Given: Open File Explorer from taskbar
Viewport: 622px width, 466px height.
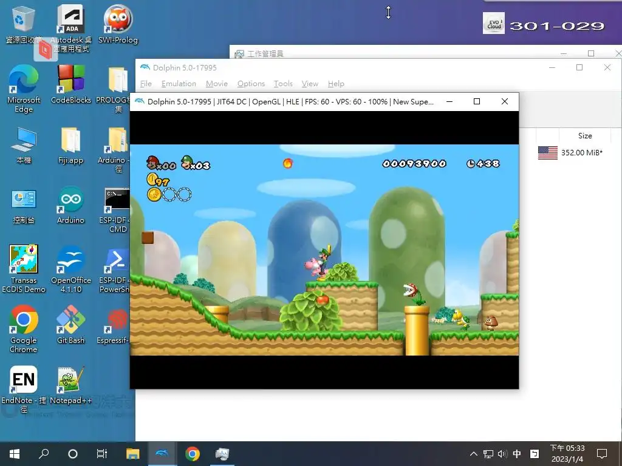Looking at the screenshot, I should pyautogui.click(x=133, y=454).
